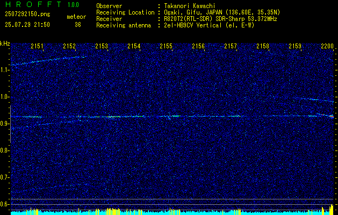Click the 2151 time marker
Viewport: 338px width, 215px height.
pos(37,46)
